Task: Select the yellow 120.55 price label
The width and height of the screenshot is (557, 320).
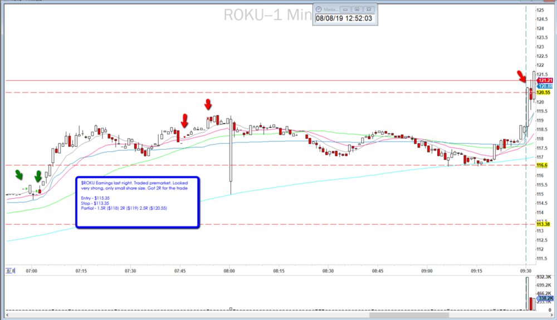Action: (x=543, y=92)
